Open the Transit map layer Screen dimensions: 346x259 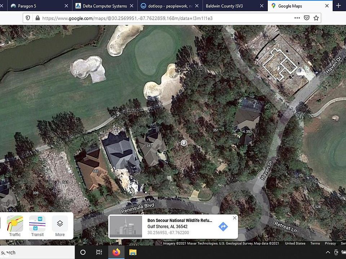tap(37, 226)
